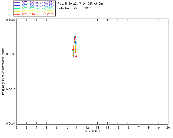Image resolution: width=173 pixels, height=138 pixels.
Task: Click the x-axis tick label 15
Action: (x=118, y=127)
